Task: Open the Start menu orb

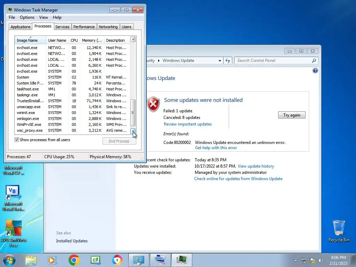Action: point(9,260)
